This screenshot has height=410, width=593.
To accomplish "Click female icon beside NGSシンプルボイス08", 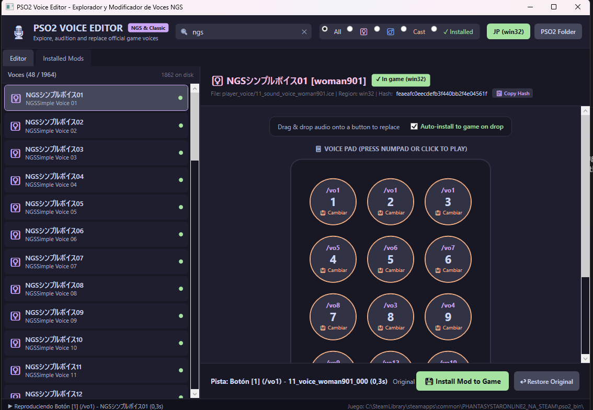I will click(16, 289).
